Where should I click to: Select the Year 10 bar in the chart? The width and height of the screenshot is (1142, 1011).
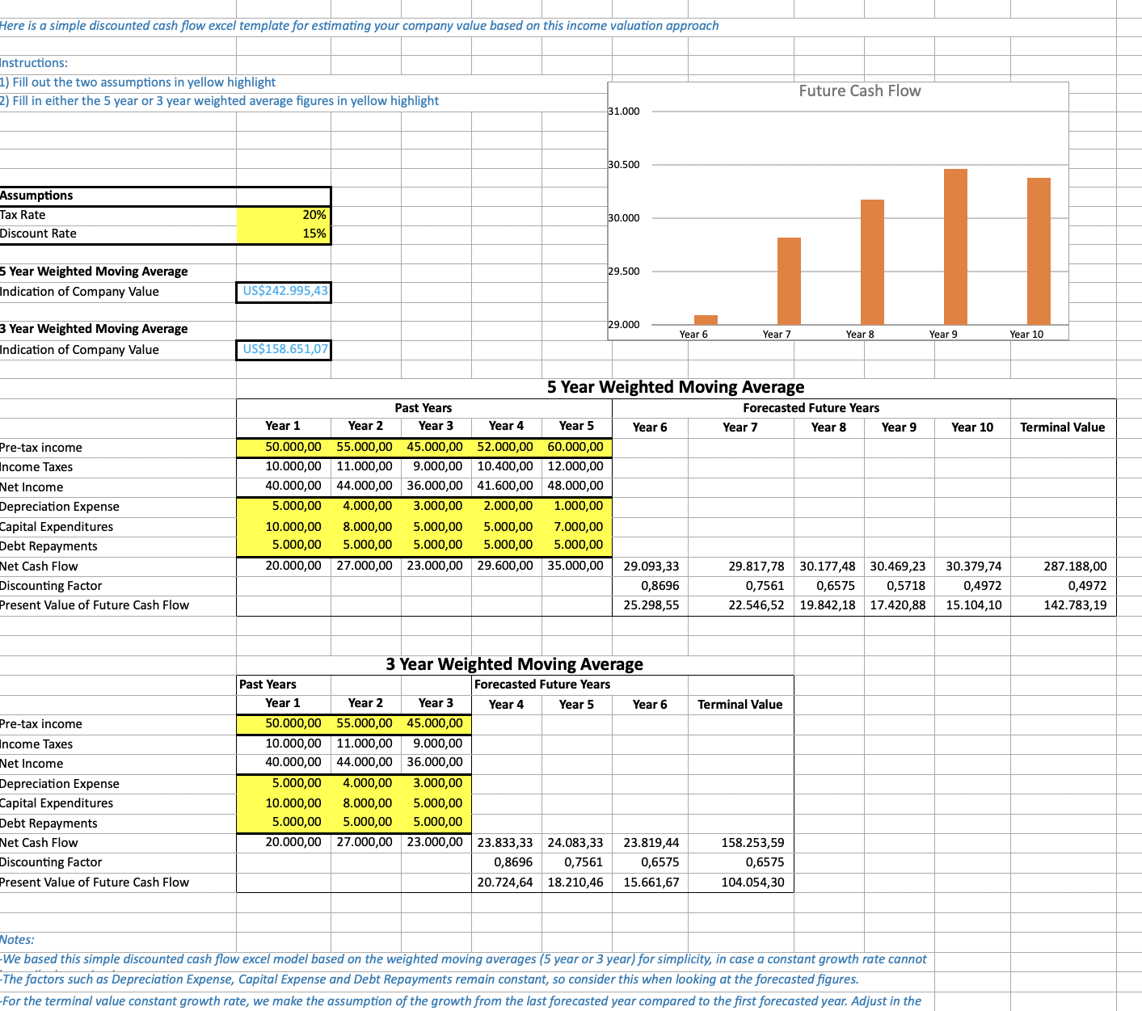point(1039,251)
